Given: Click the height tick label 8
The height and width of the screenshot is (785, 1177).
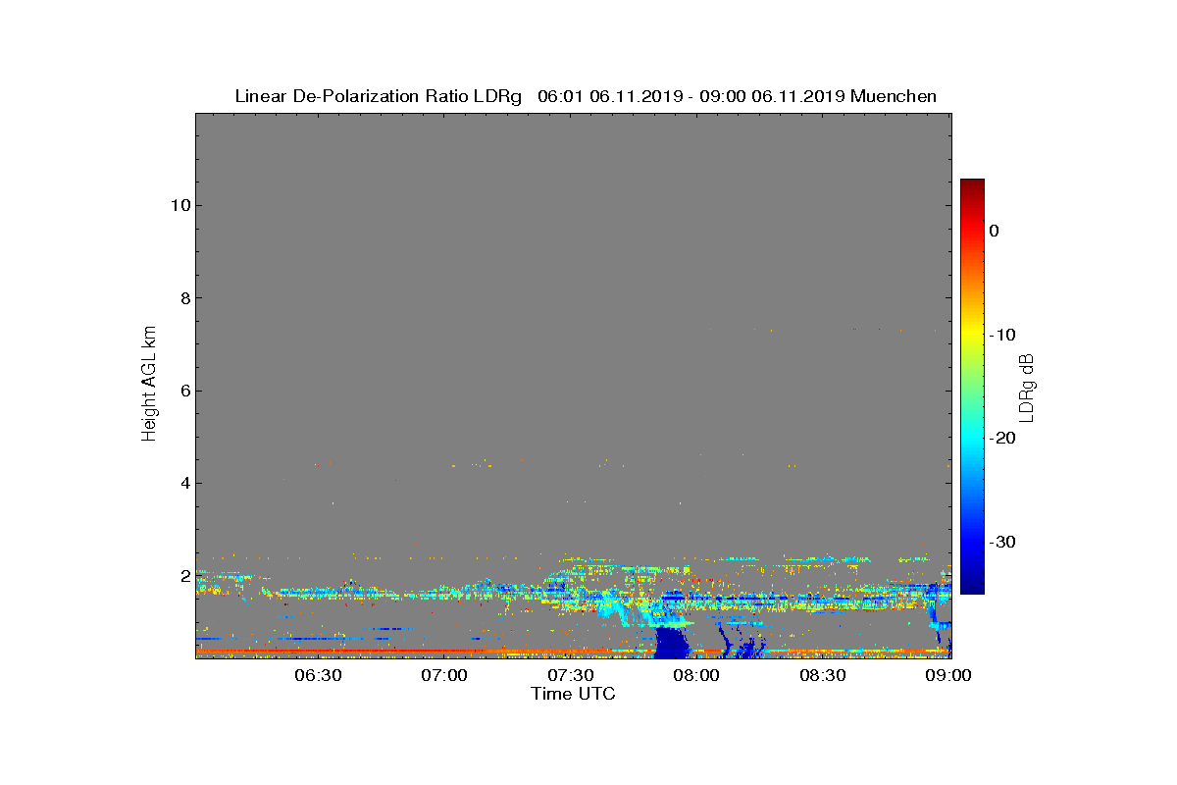Looking at the screenshot, I should point(183,298).
